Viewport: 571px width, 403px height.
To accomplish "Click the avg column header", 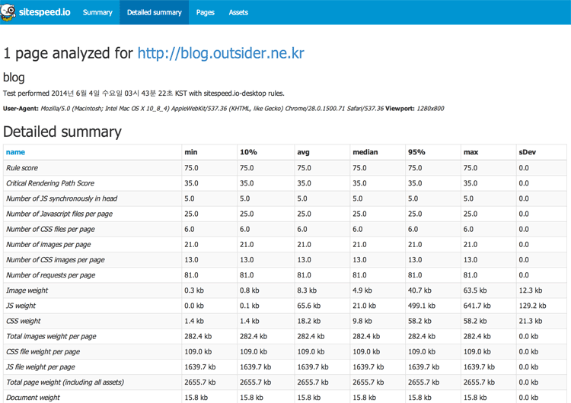I will tap(303, 152).
